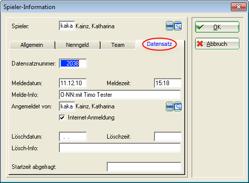Close the Spieler-Information dialog

238,7
